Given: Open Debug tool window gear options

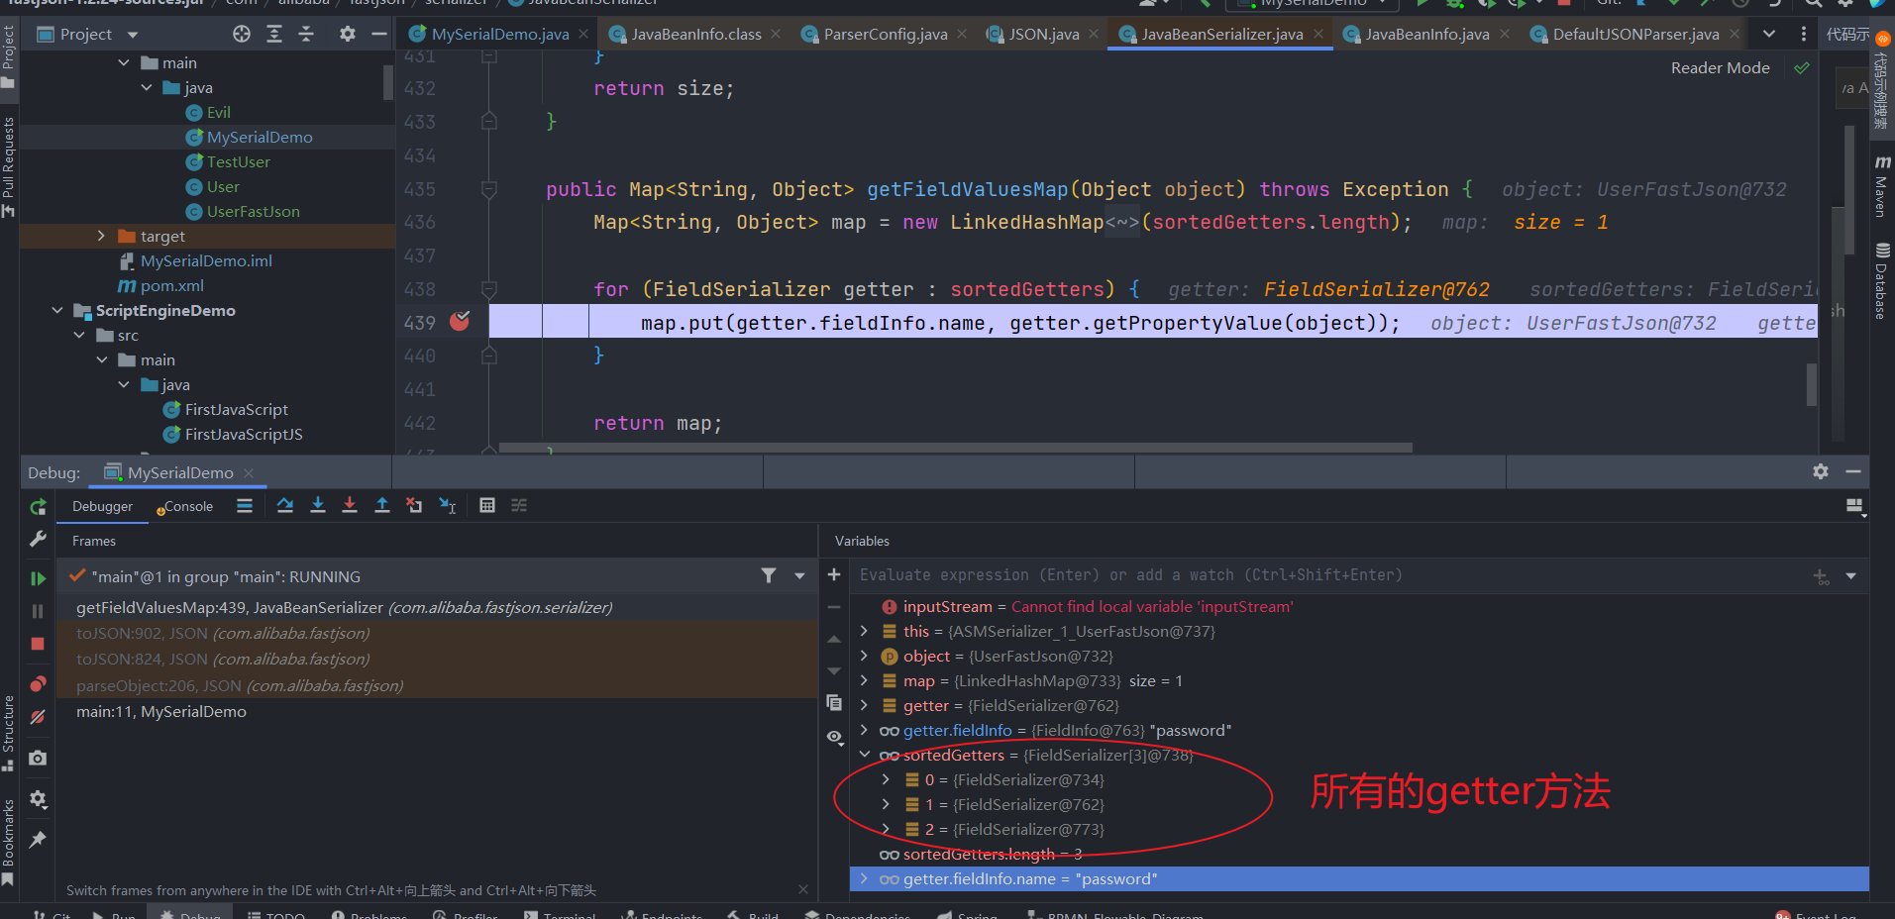Looking at the screenshot, I should point(1821,471).
